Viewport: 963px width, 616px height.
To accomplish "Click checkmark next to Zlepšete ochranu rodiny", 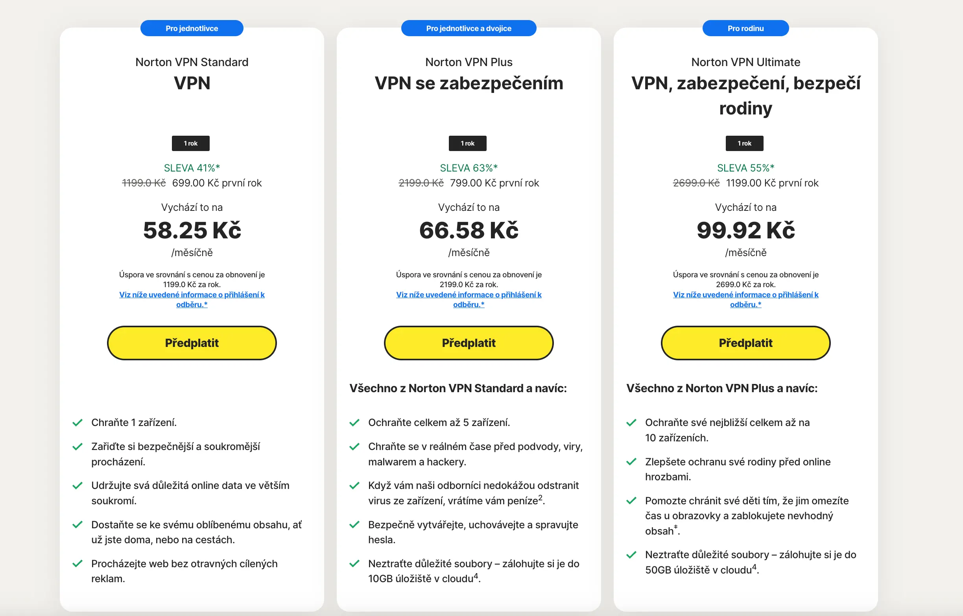I will 631,461.
